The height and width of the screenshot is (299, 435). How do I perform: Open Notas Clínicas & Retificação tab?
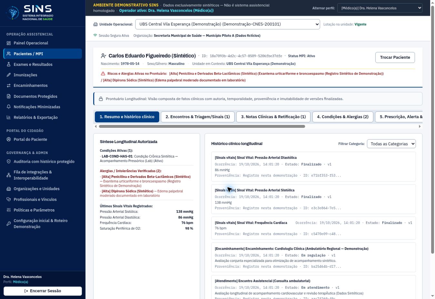click(x=273, y=117)
